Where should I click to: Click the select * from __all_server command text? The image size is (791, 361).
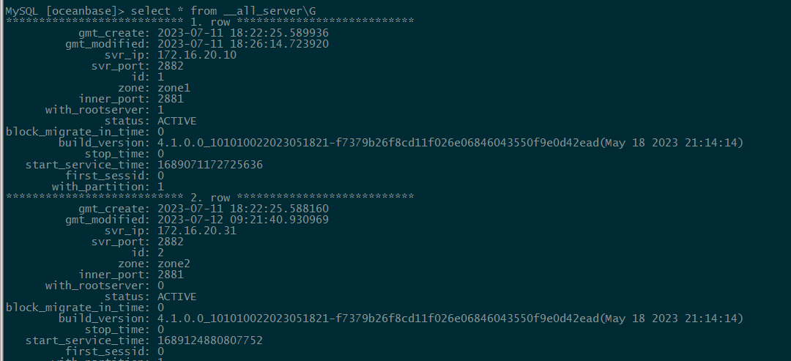click(223, 10)
